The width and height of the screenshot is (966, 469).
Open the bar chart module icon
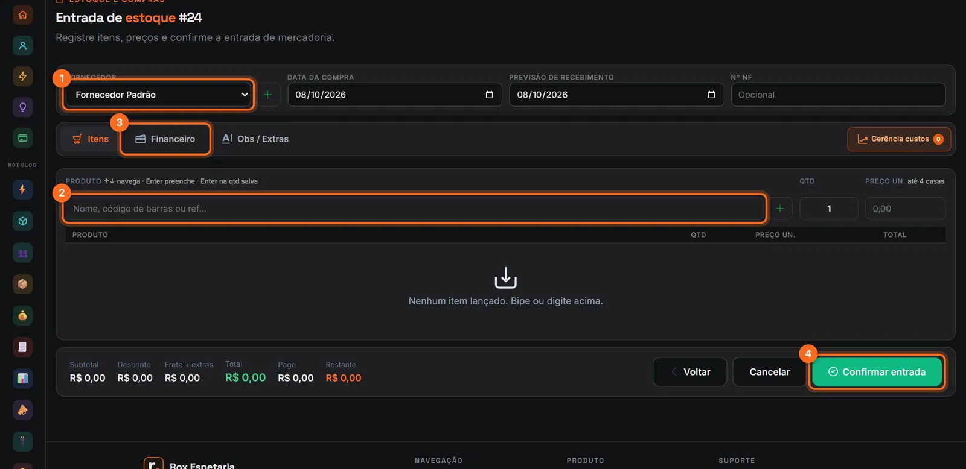tap(22, 378)
